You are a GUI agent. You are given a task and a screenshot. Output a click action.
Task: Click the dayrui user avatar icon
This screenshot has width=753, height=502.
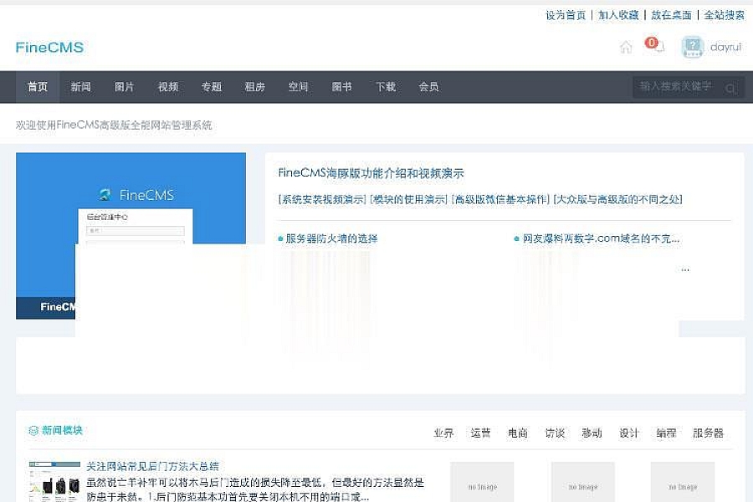(692, 47)
